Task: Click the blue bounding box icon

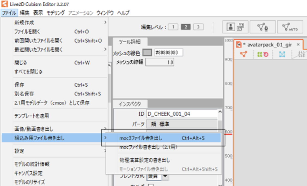Action: (282, 54)
